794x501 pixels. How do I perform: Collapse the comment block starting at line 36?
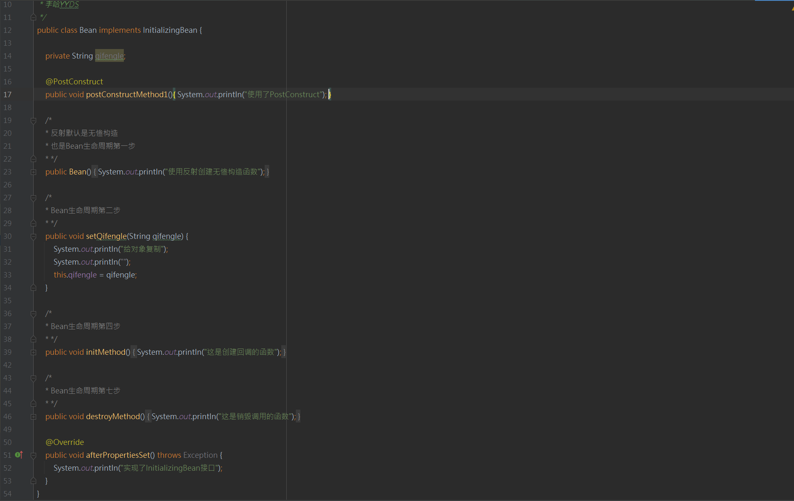[33, 314]
